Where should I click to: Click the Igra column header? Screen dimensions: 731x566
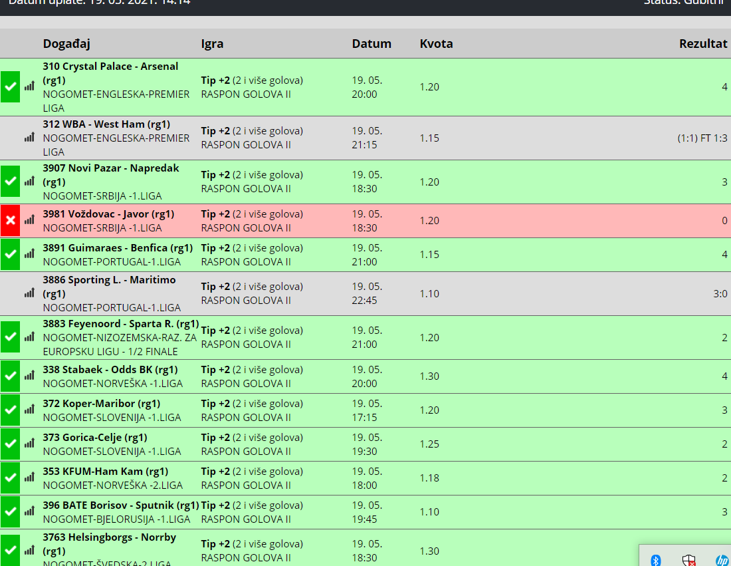[x=212, y=44]
